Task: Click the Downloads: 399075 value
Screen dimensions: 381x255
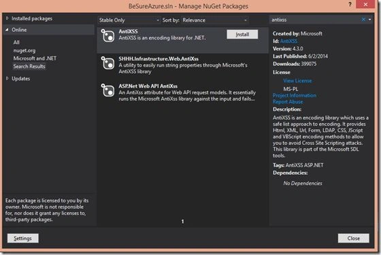Action: tap(309, 64)
